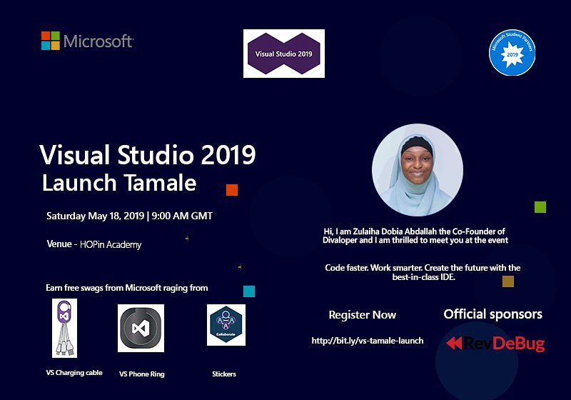The width and height of the screenshot is (571, 400).
Task: Click the RevDeBug sponsor logo
Action: pyautogui.click(x=495, y=343)
